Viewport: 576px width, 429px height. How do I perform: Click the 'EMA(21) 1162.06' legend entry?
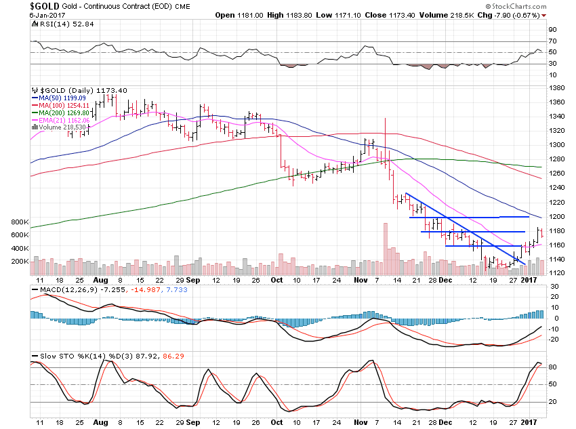[64, 120]
